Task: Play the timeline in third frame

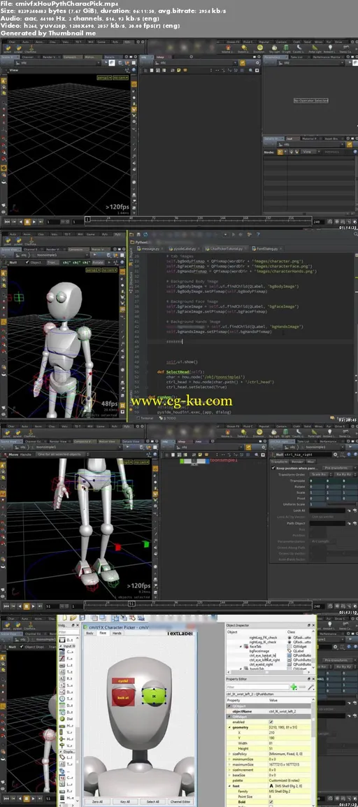Action: click(x=34, y=606)
